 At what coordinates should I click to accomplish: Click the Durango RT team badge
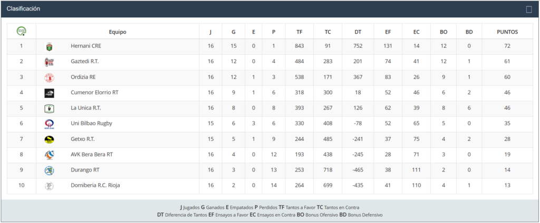[x=49, y=170]
